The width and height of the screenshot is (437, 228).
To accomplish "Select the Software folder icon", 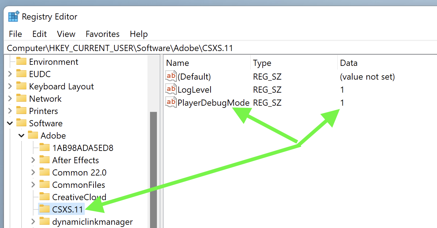I will click(21, 123).
